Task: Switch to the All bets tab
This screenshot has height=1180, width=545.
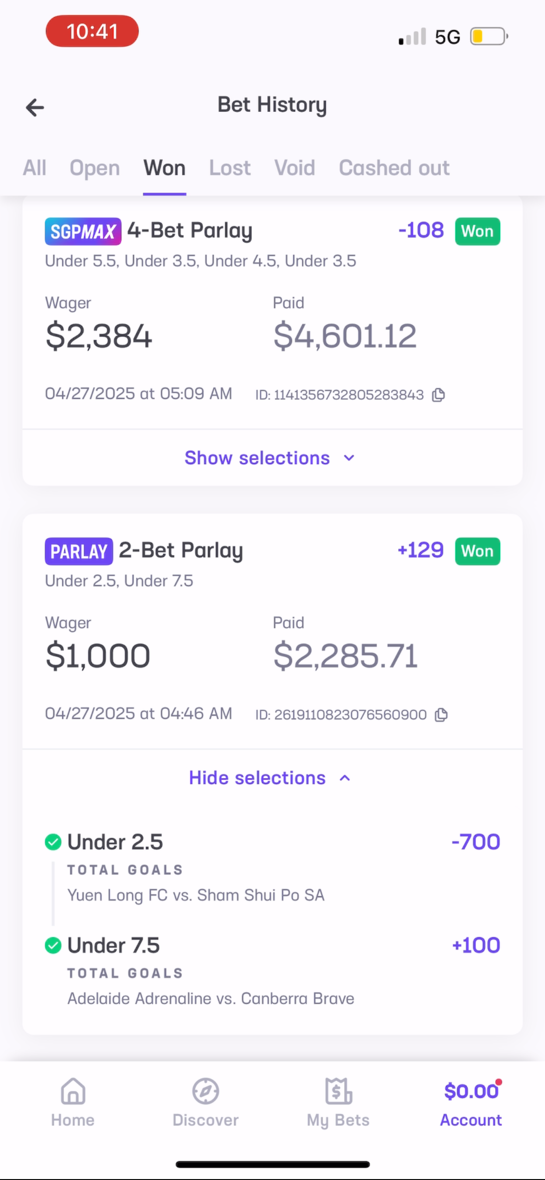Action: (x=34, y=168)
